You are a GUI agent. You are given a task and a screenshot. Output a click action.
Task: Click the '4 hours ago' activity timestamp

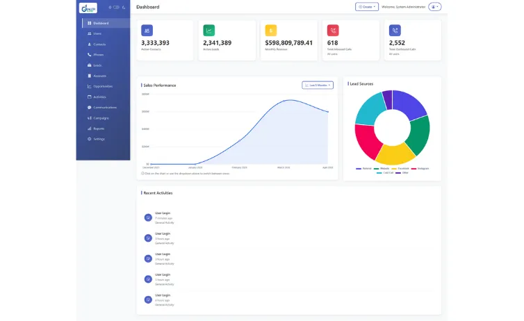[x=163, y=300]
